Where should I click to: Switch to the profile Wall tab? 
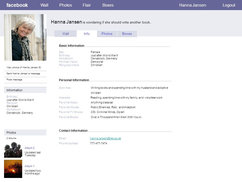[x=66, y=34]
